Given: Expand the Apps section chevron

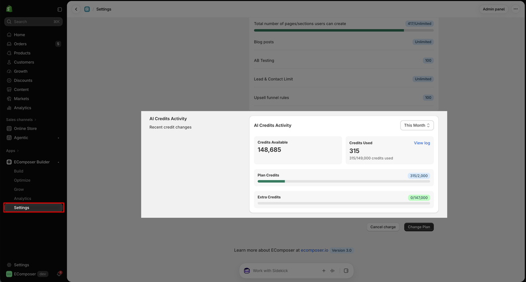Looking at the screenshot, I should (x=18, y=151).
